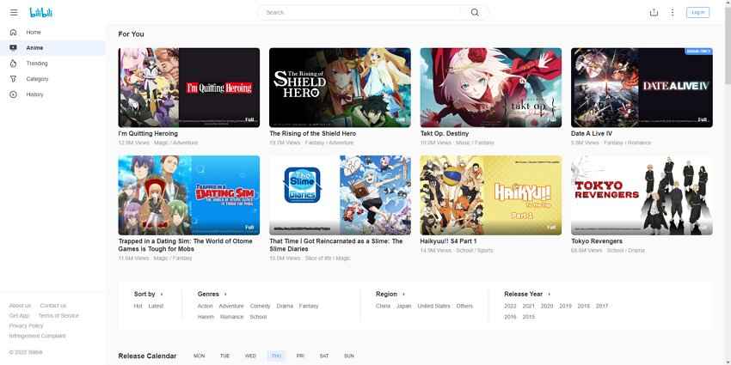Select release year 2015
The width and height of the screenshot is (731, 365).
coord(528,317)
